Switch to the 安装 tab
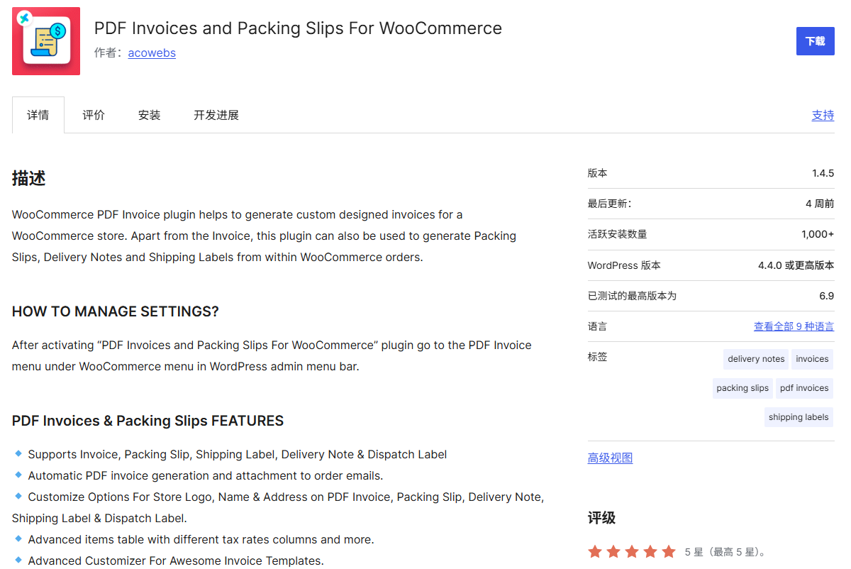This screenshot has height=569, width=851. pos(149,114)
